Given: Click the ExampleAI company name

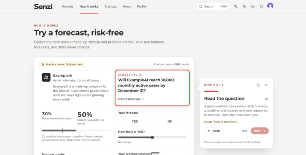Looking at the screenshot, I should 63,76.
